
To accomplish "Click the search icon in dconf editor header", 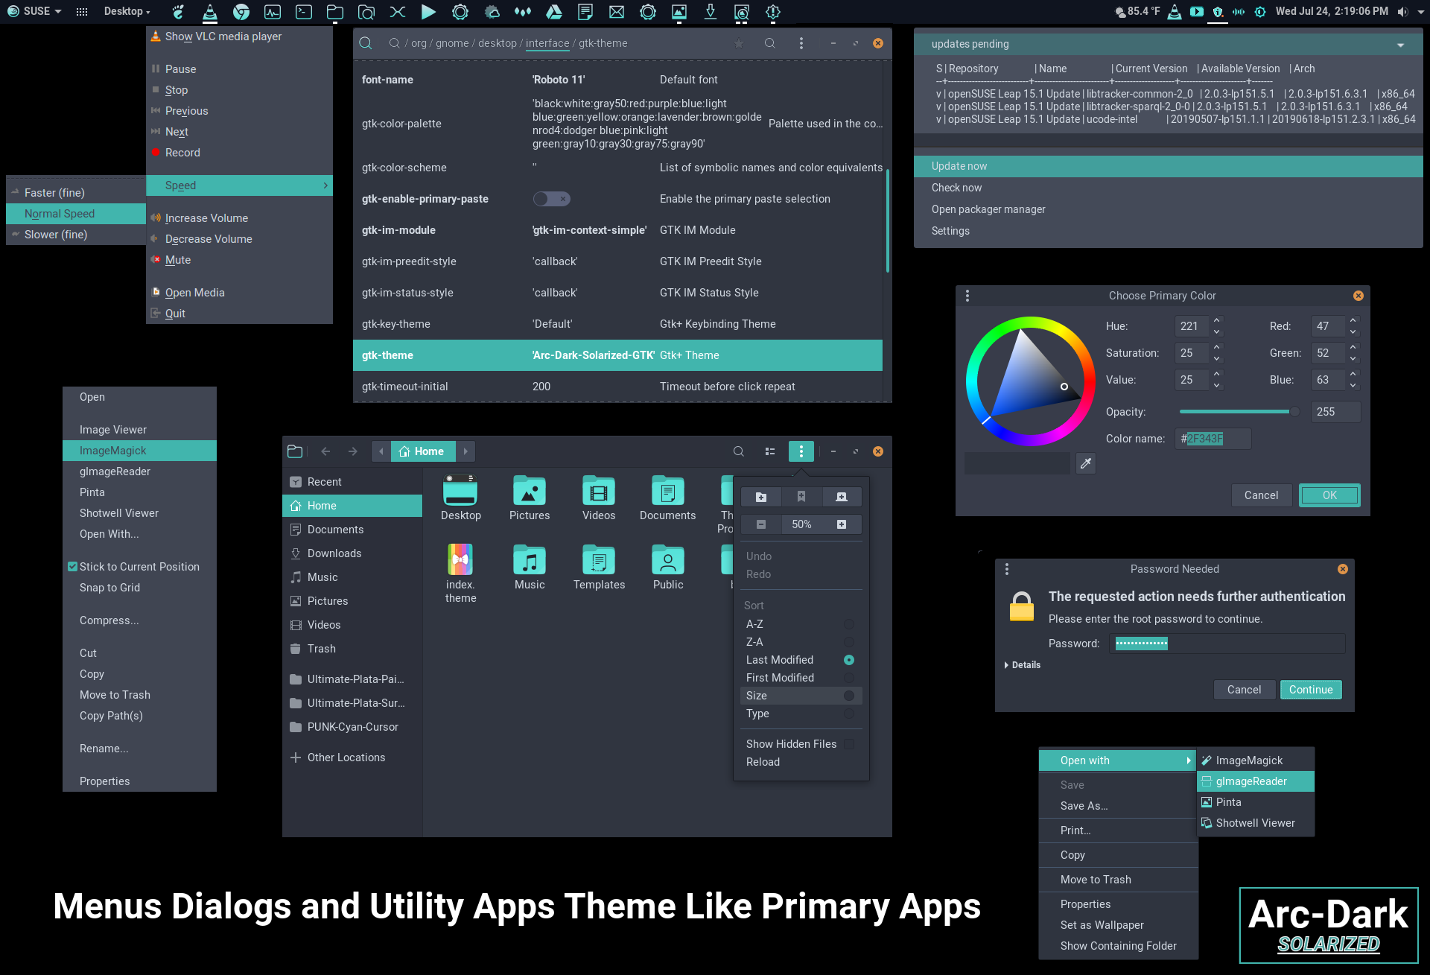I will point(769,43).
